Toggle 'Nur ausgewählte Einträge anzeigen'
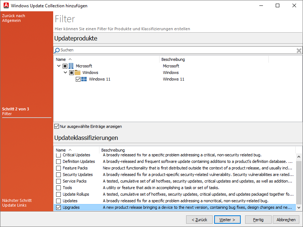 click(57, 126)
